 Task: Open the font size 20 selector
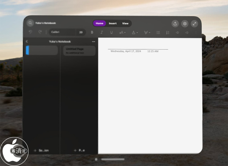[x=81, y=32]
